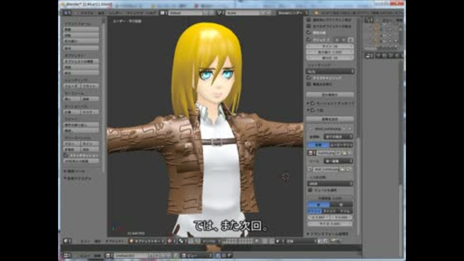Click the background image size field
464x261 pixels.
pos(330,224)
